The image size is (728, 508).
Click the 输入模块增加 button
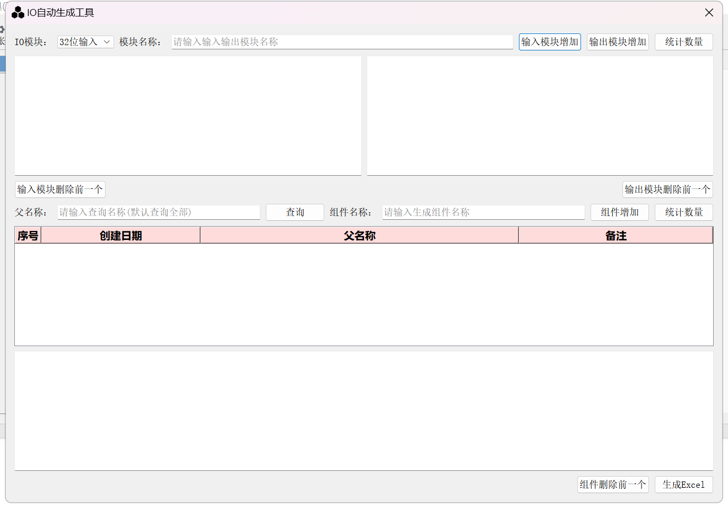(550, 42)
